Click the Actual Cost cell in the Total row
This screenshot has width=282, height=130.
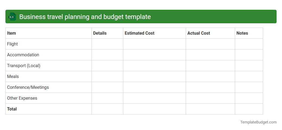210,109
